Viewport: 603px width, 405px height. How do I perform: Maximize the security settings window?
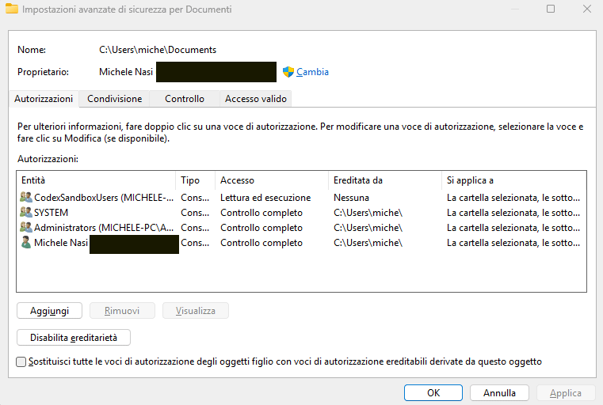tap(551, 9)
